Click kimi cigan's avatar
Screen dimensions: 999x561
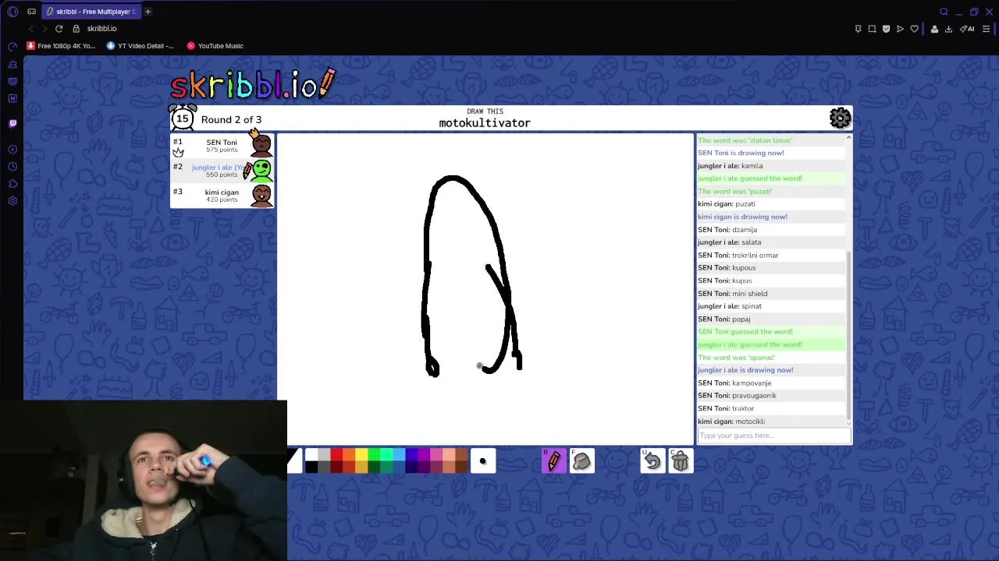click(261, 195)
